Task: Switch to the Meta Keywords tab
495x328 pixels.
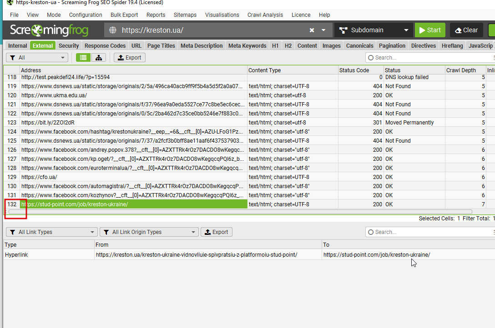Action: (247, 46)
